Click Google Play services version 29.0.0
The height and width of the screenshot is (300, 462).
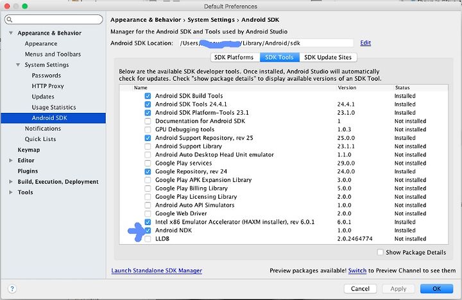(x=346, y=163)
